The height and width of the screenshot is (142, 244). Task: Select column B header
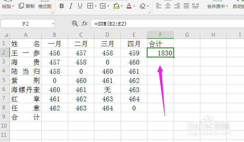[x=55, y=35]
